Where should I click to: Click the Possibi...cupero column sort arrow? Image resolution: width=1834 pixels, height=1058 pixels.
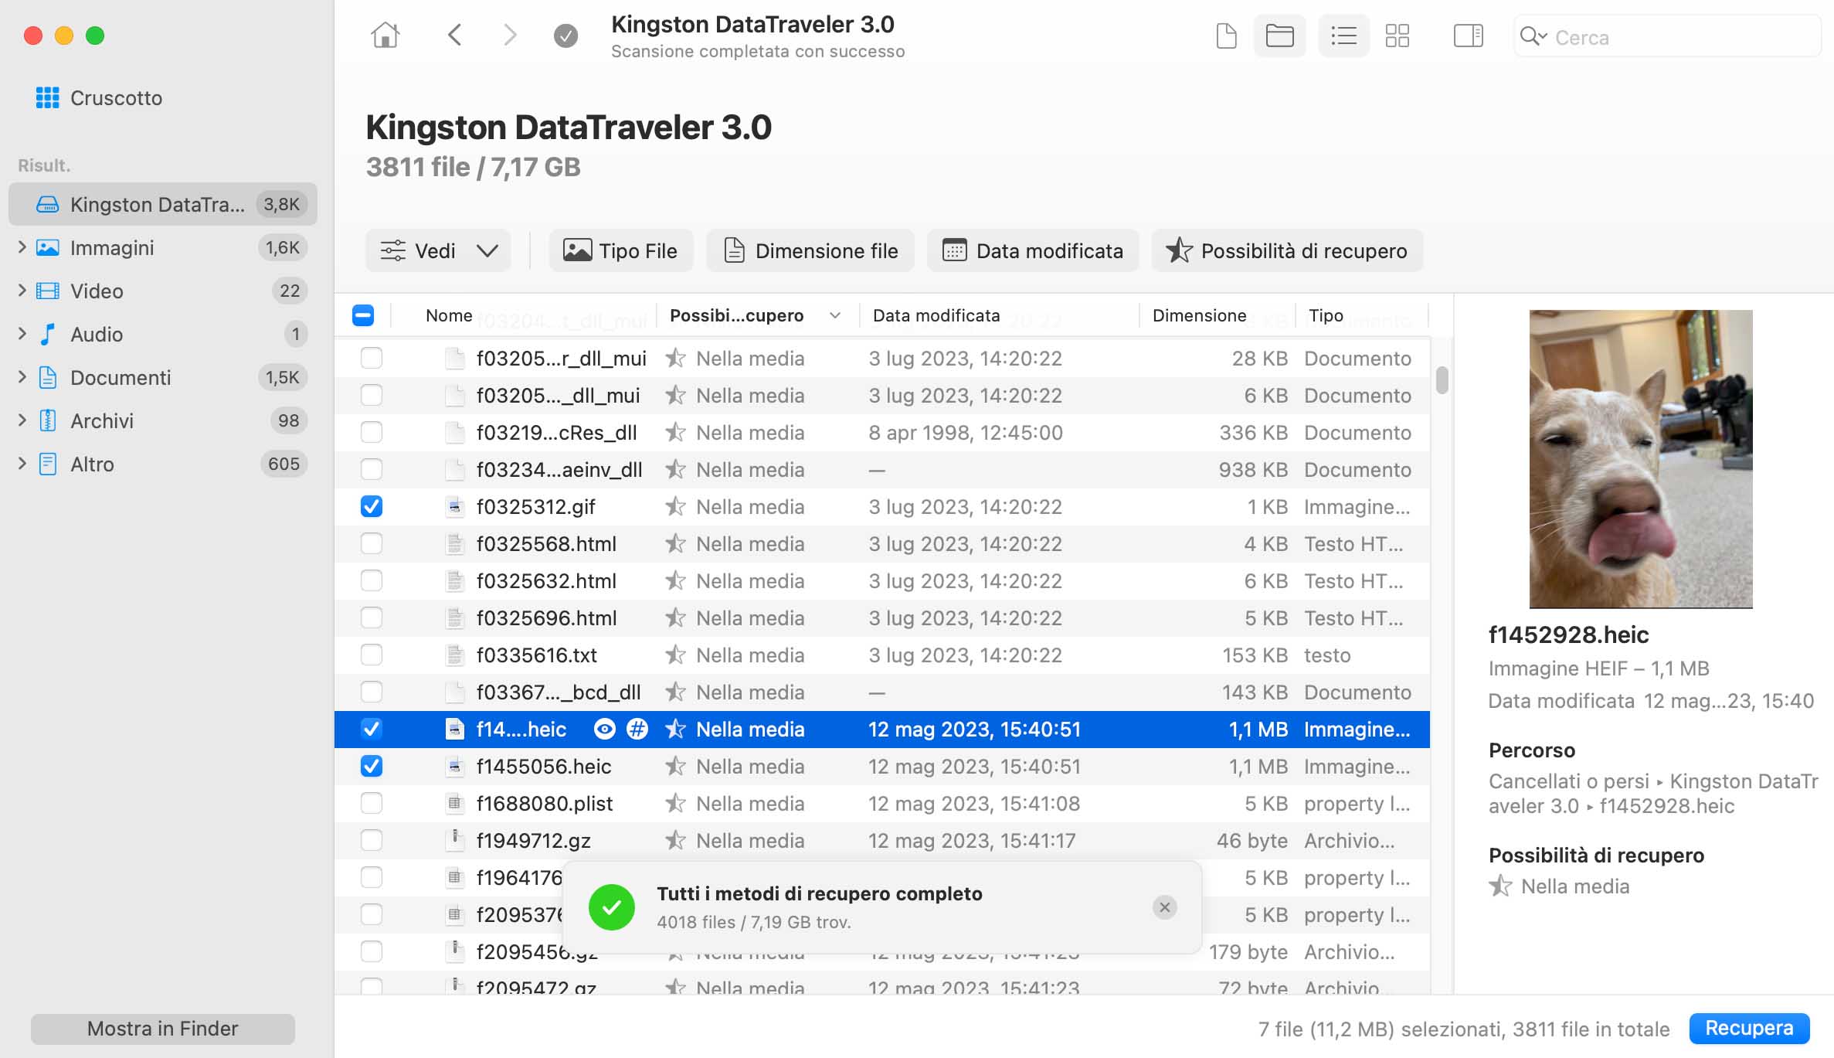(x=835, y=315)
